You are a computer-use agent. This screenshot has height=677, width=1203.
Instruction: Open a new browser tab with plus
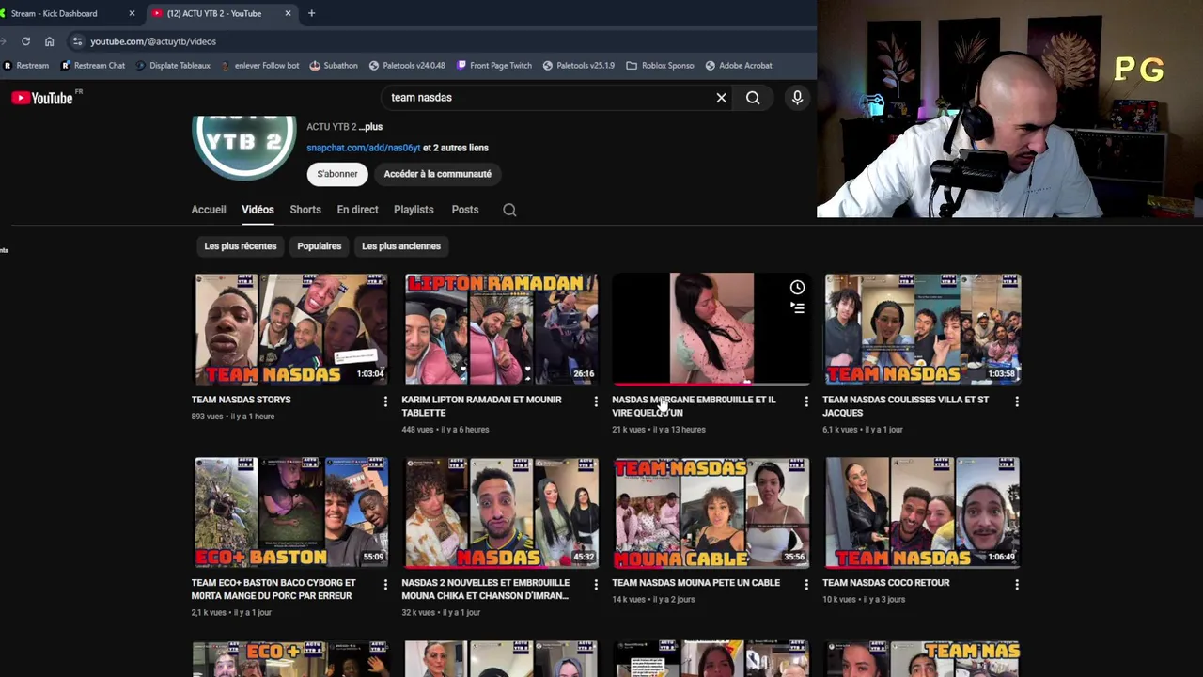tap(311, 13)
